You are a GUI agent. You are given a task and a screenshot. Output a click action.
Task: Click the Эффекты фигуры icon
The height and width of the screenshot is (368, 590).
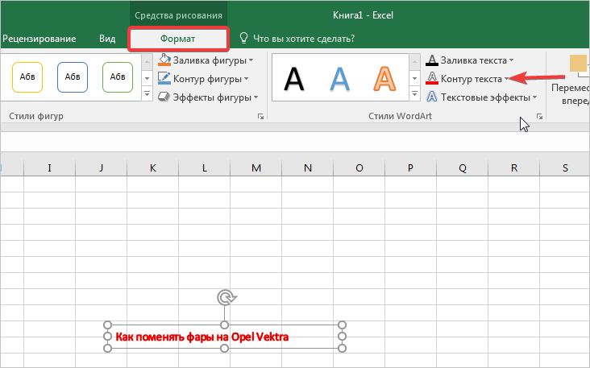click(164, 97)
